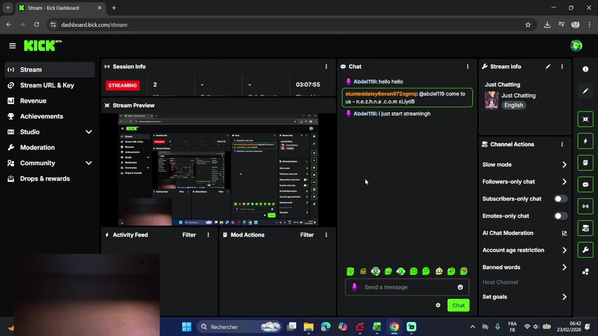Click the Just Chatting category thumbnail
The image size is (598, 336).
tap(491, 100)
